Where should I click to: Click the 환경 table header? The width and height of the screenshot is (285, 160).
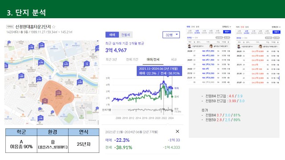pos(53,132)
